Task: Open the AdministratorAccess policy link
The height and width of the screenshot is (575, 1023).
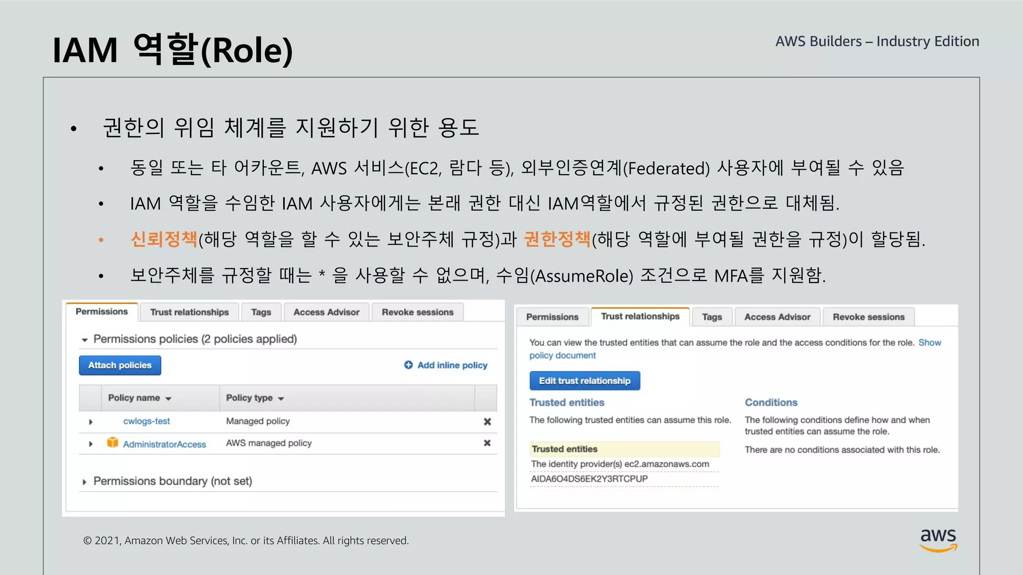Action: pos(164,444)
